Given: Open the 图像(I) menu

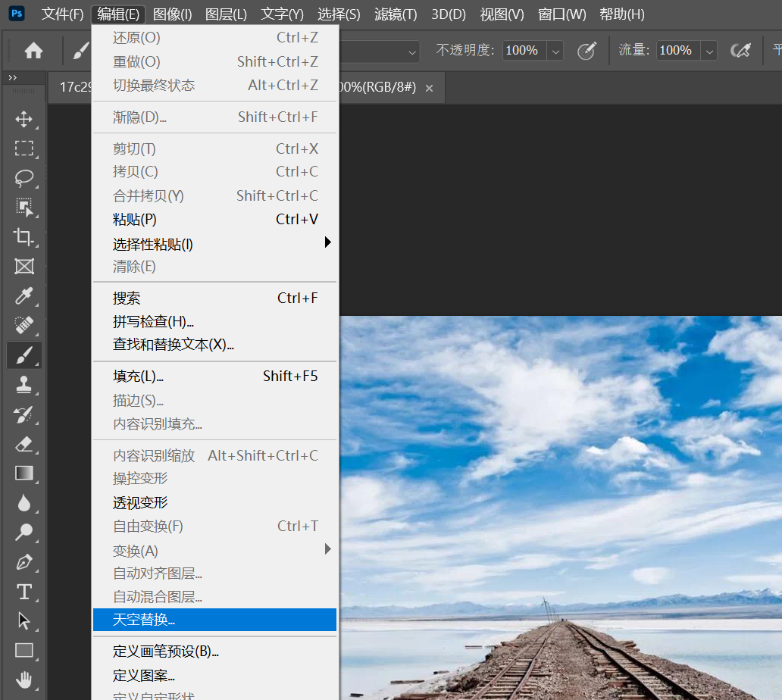Looking at the screenshot, I should (x=172, y=14).
